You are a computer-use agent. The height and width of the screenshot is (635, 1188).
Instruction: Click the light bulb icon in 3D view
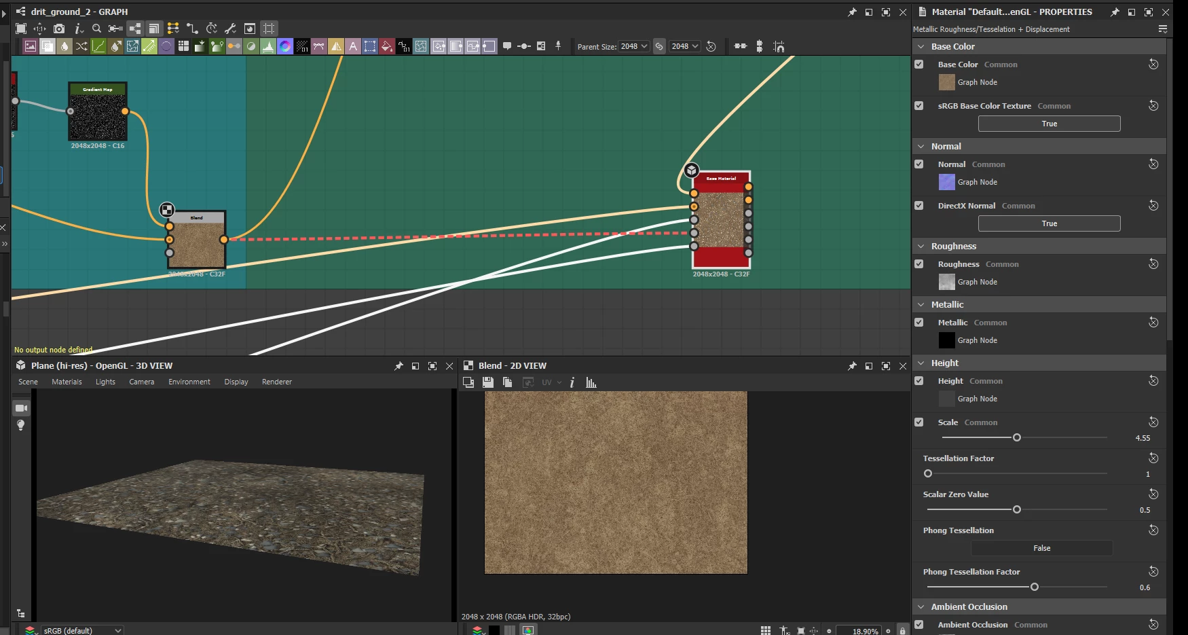pos(21,425)
